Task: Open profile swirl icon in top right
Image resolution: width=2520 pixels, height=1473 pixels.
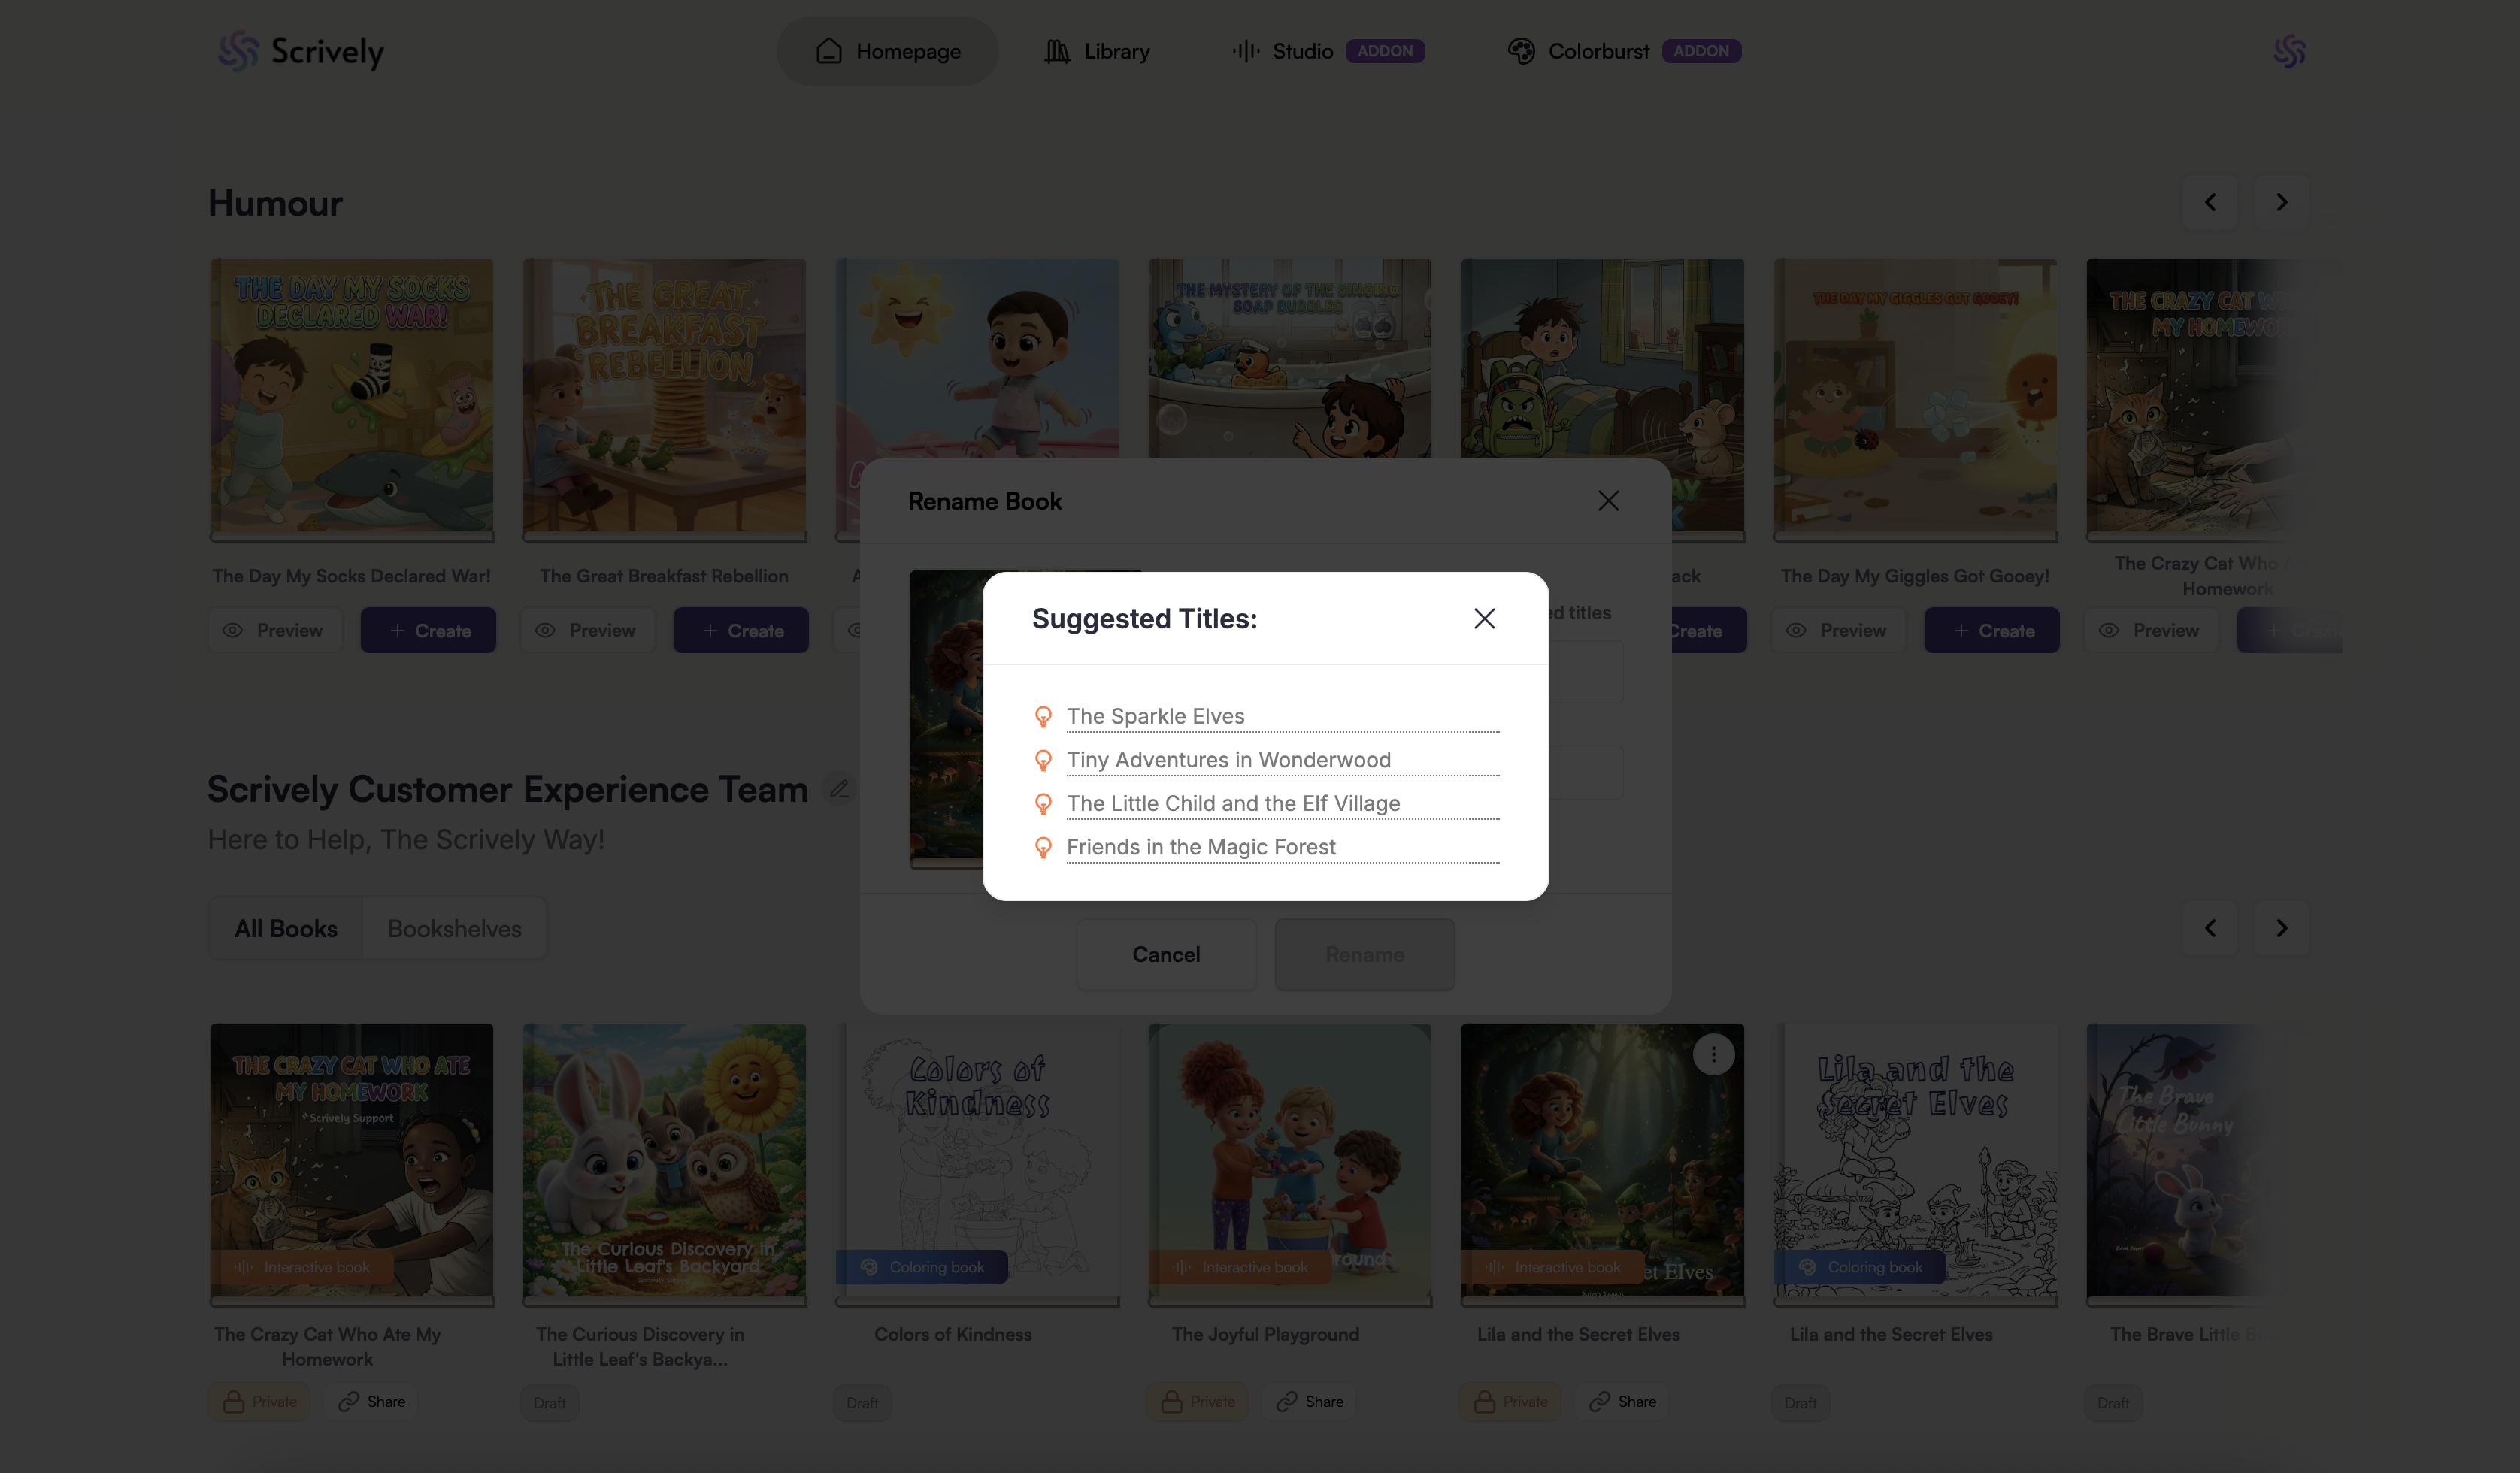Action: (2289, 51)
